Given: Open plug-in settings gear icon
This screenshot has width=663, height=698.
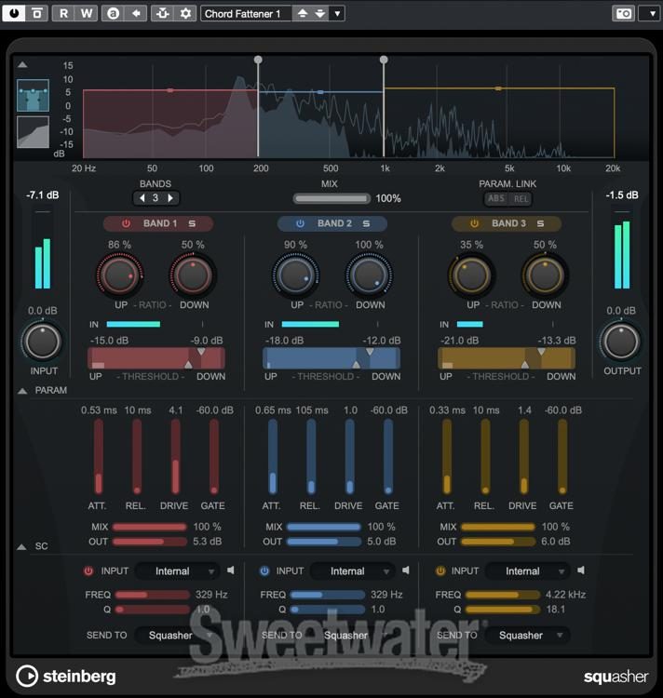Looking at the screenshot, I should click(185, 13).
